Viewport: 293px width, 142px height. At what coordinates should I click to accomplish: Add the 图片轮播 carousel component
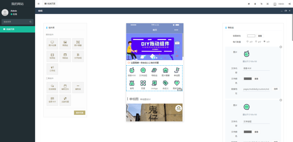pyautogui.click(x=52, y=44)
